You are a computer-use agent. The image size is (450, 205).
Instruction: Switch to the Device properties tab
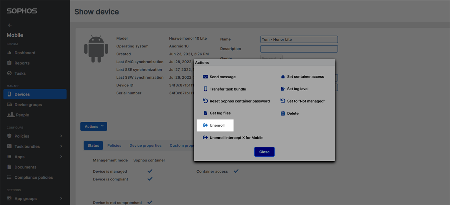[146, 145]
